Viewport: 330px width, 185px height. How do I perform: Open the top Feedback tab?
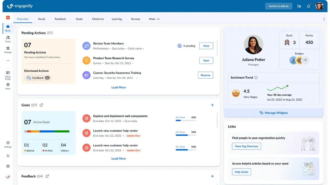[60, 19]
